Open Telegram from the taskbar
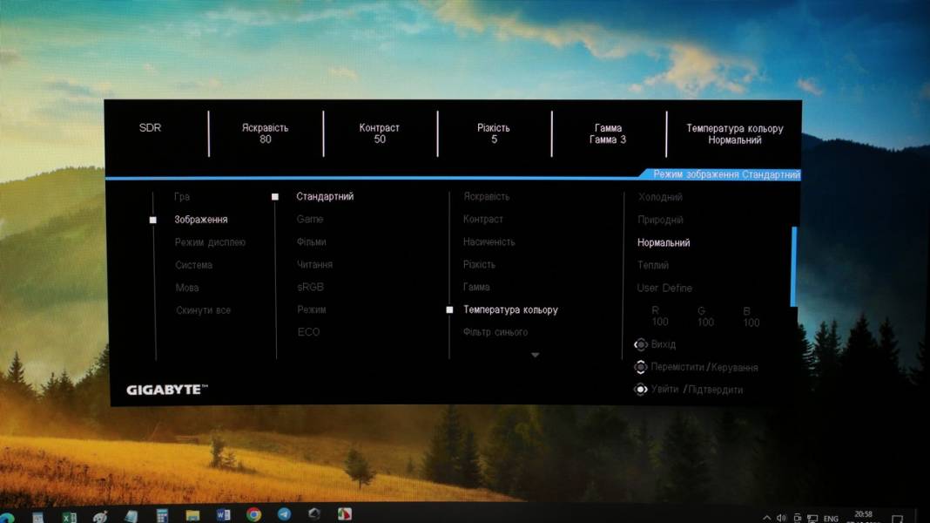 click(284, 515)
